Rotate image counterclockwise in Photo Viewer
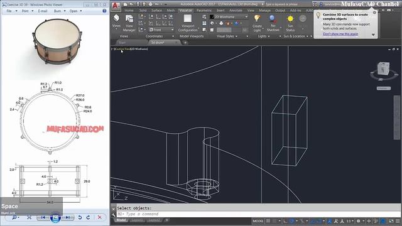Screen dimensions: 402x226 pyautogui.click(x=80, y=217)
